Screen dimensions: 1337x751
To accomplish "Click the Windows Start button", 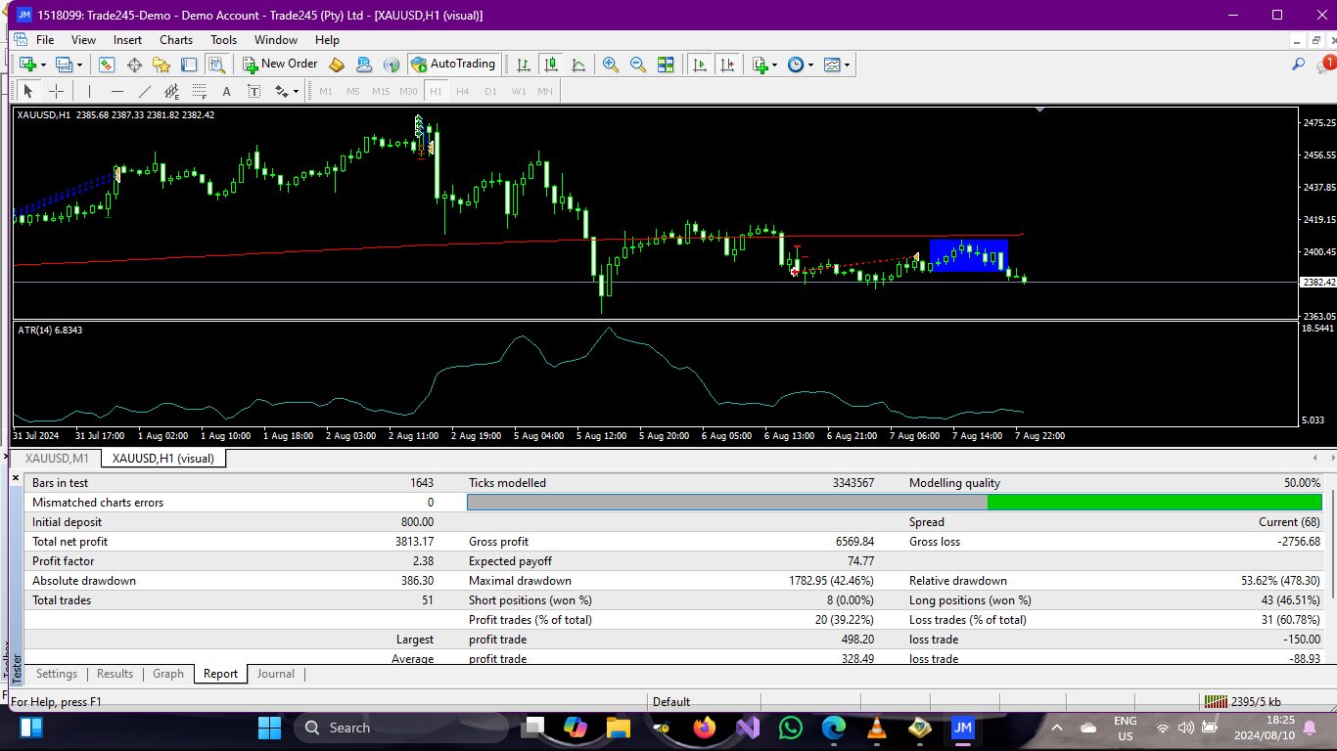I will coord(269,728).
